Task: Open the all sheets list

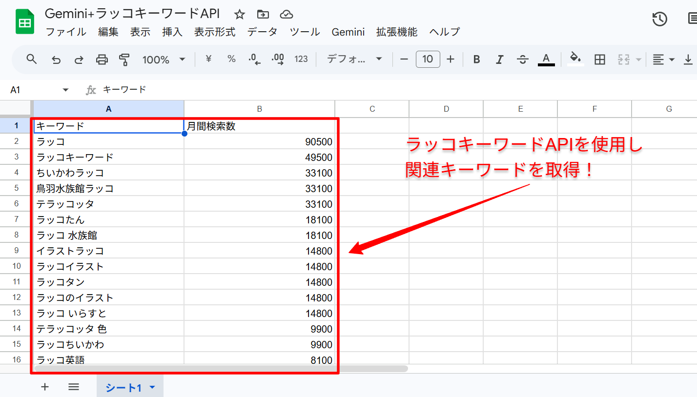Action: point(74,387)
